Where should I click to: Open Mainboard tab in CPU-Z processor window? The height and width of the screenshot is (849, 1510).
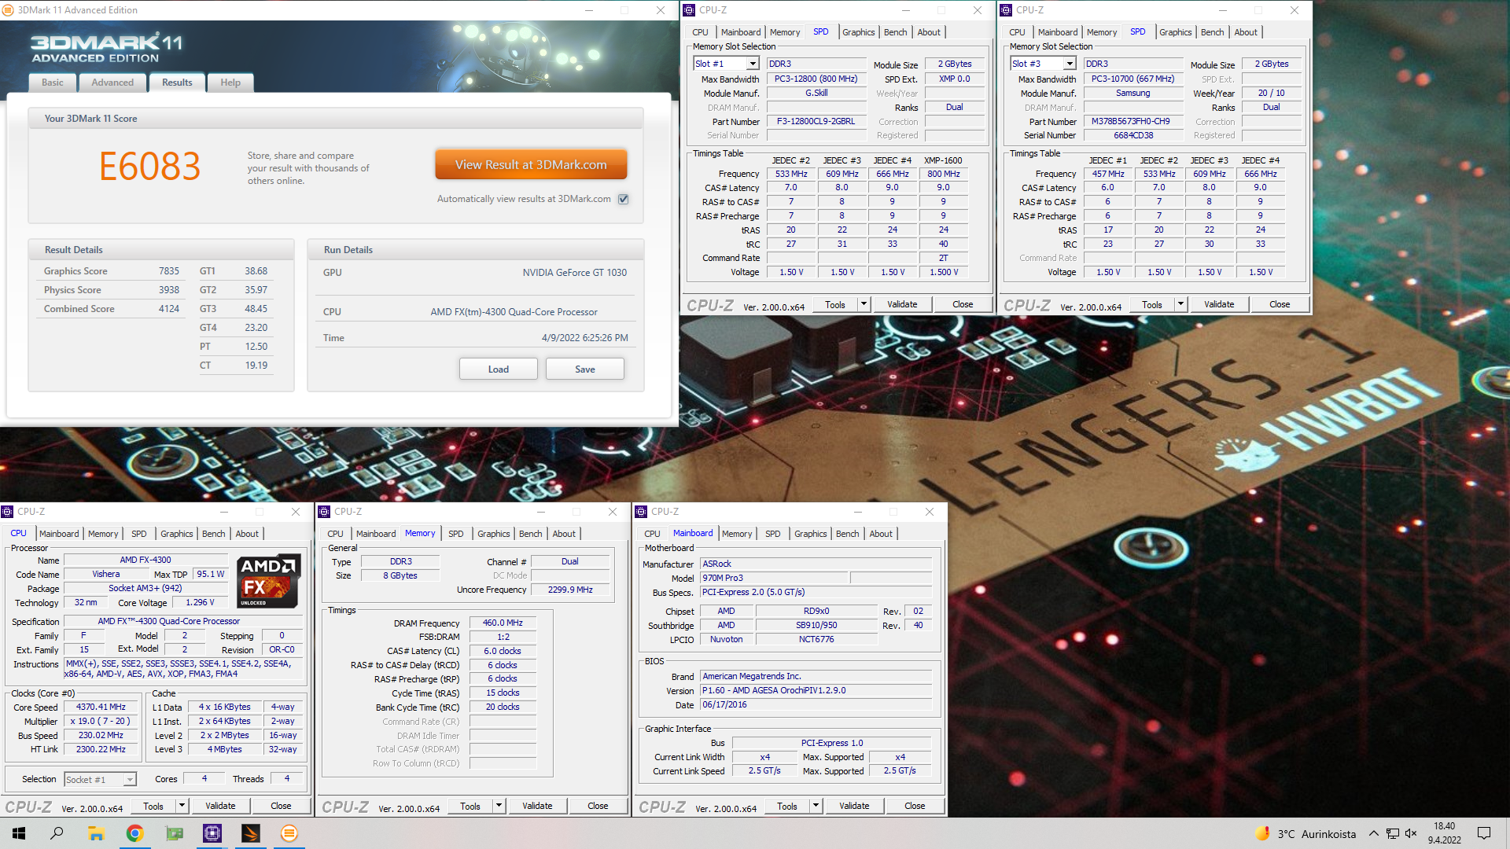(59, 534)
